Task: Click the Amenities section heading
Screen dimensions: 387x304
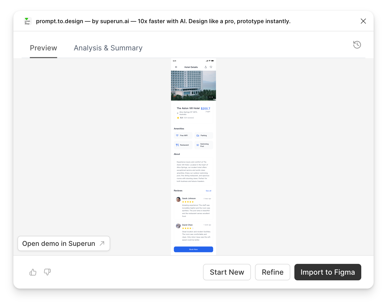Action: click(x=179, y=129)
